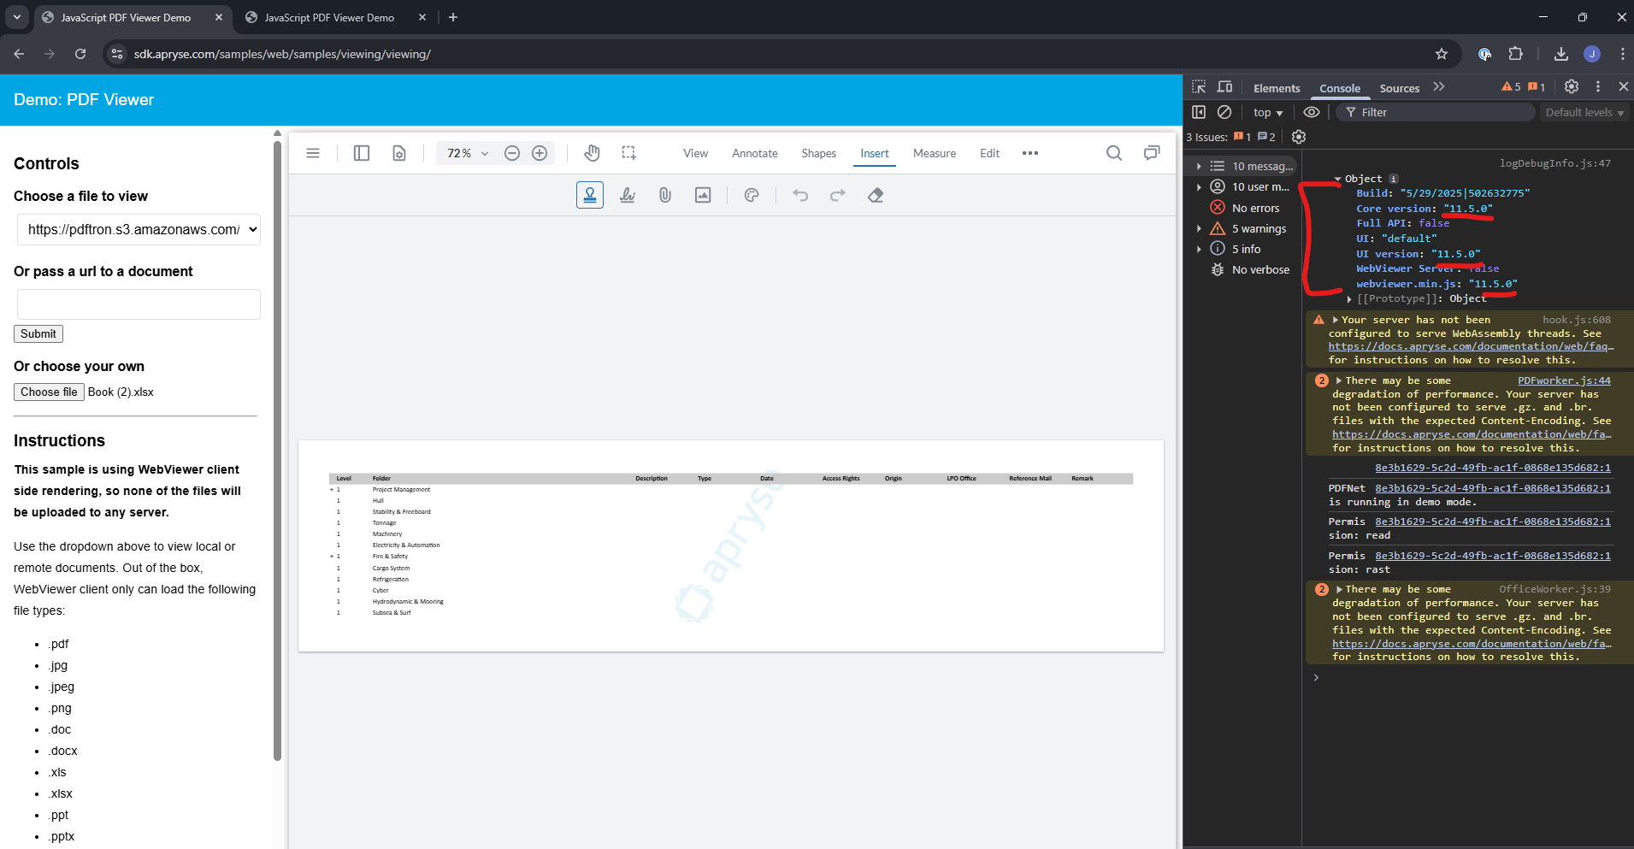Select the marquee selection tool

click(629, 153)
